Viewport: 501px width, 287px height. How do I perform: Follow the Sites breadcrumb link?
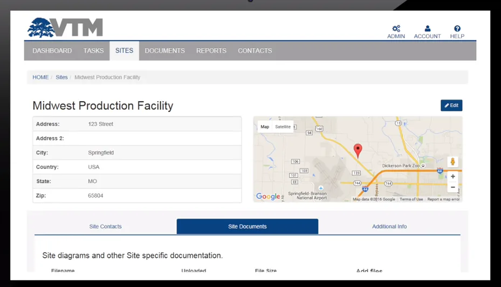61,77
